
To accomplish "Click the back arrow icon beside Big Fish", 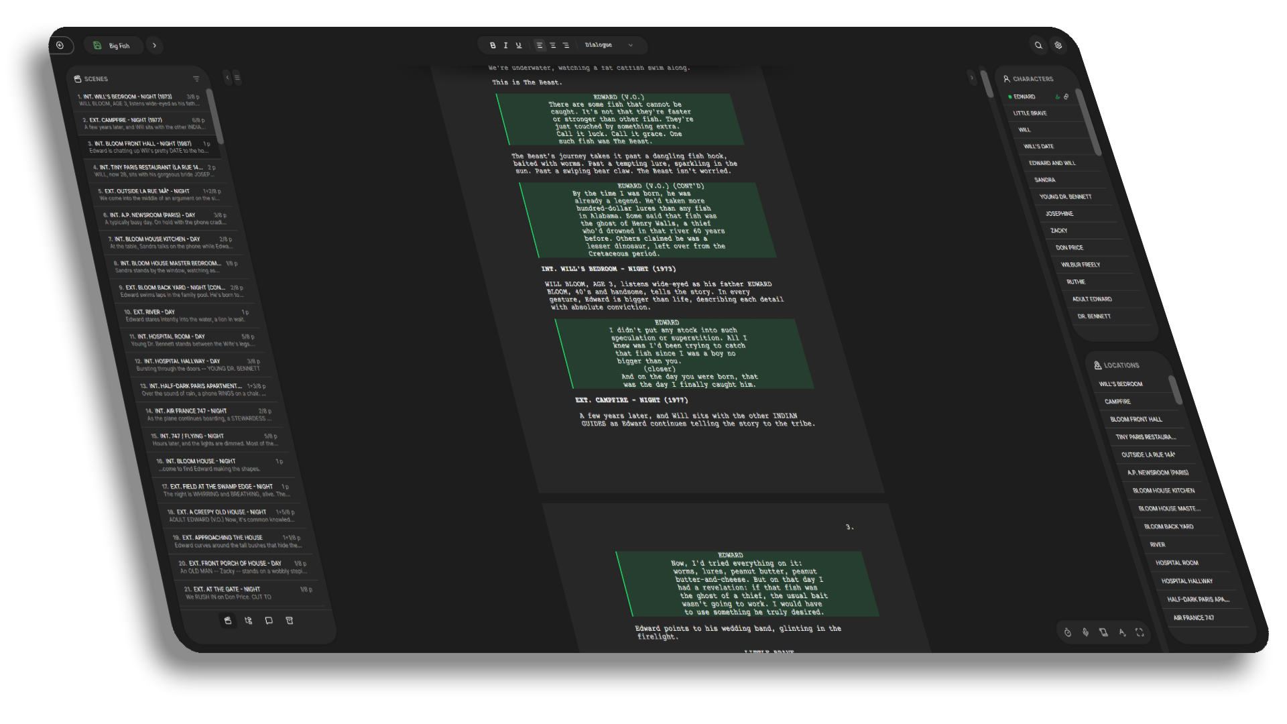I will 60,46.
